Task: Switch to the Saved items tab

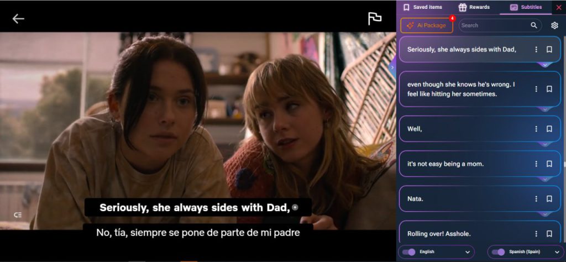Action: (x=423, y=7)
